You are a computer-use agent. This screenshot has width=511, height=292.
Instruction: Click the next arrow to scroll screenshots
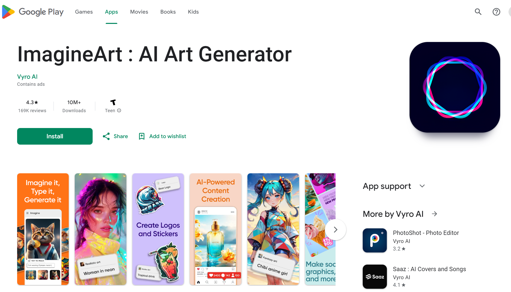(x=335, y=229)
